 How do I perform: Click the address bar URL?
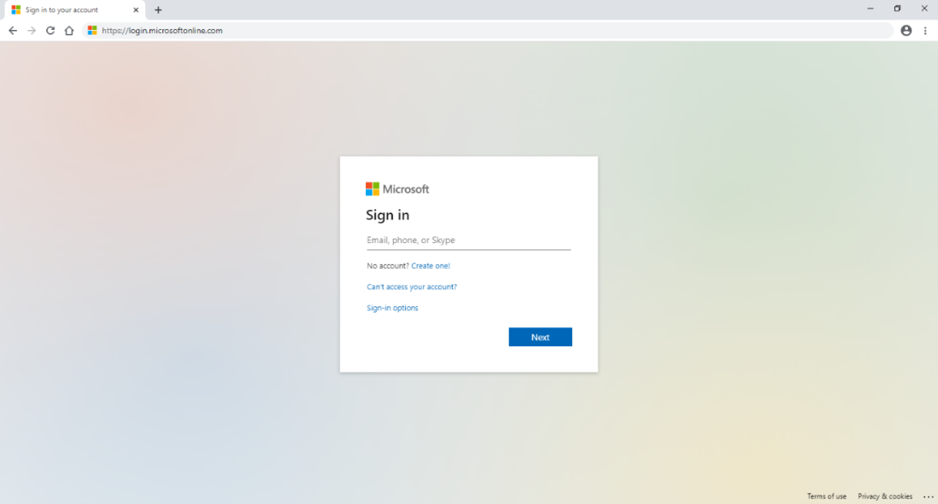coord(162,31)
